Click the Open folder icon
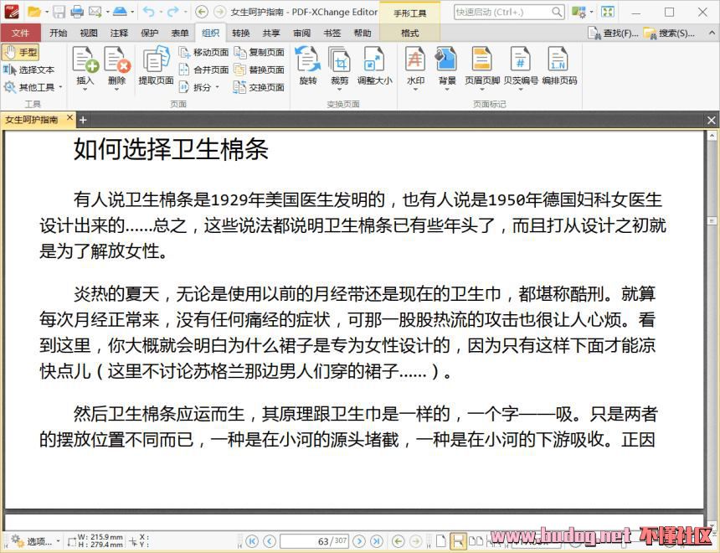The image size is (720, 553). tap(34, 12)
